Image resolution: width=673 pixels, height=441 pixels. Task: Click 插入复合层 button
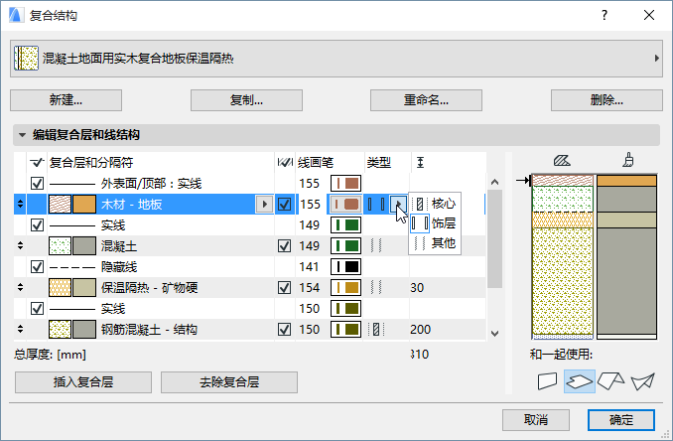83,382
